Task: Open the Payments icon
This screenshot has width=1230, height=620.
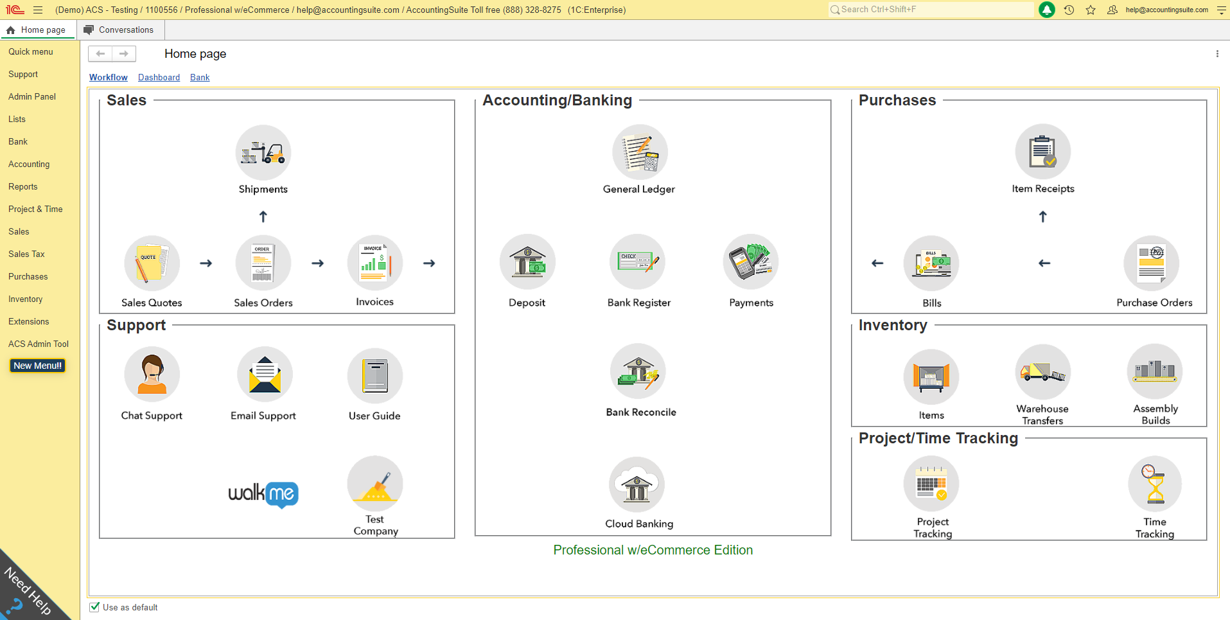Action: (x=751, y=262)
